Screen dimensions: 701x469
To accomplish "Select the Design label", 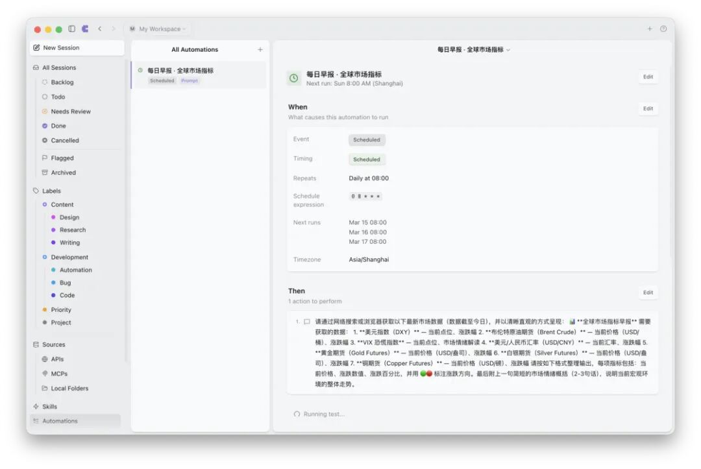I will click(69, 217).
